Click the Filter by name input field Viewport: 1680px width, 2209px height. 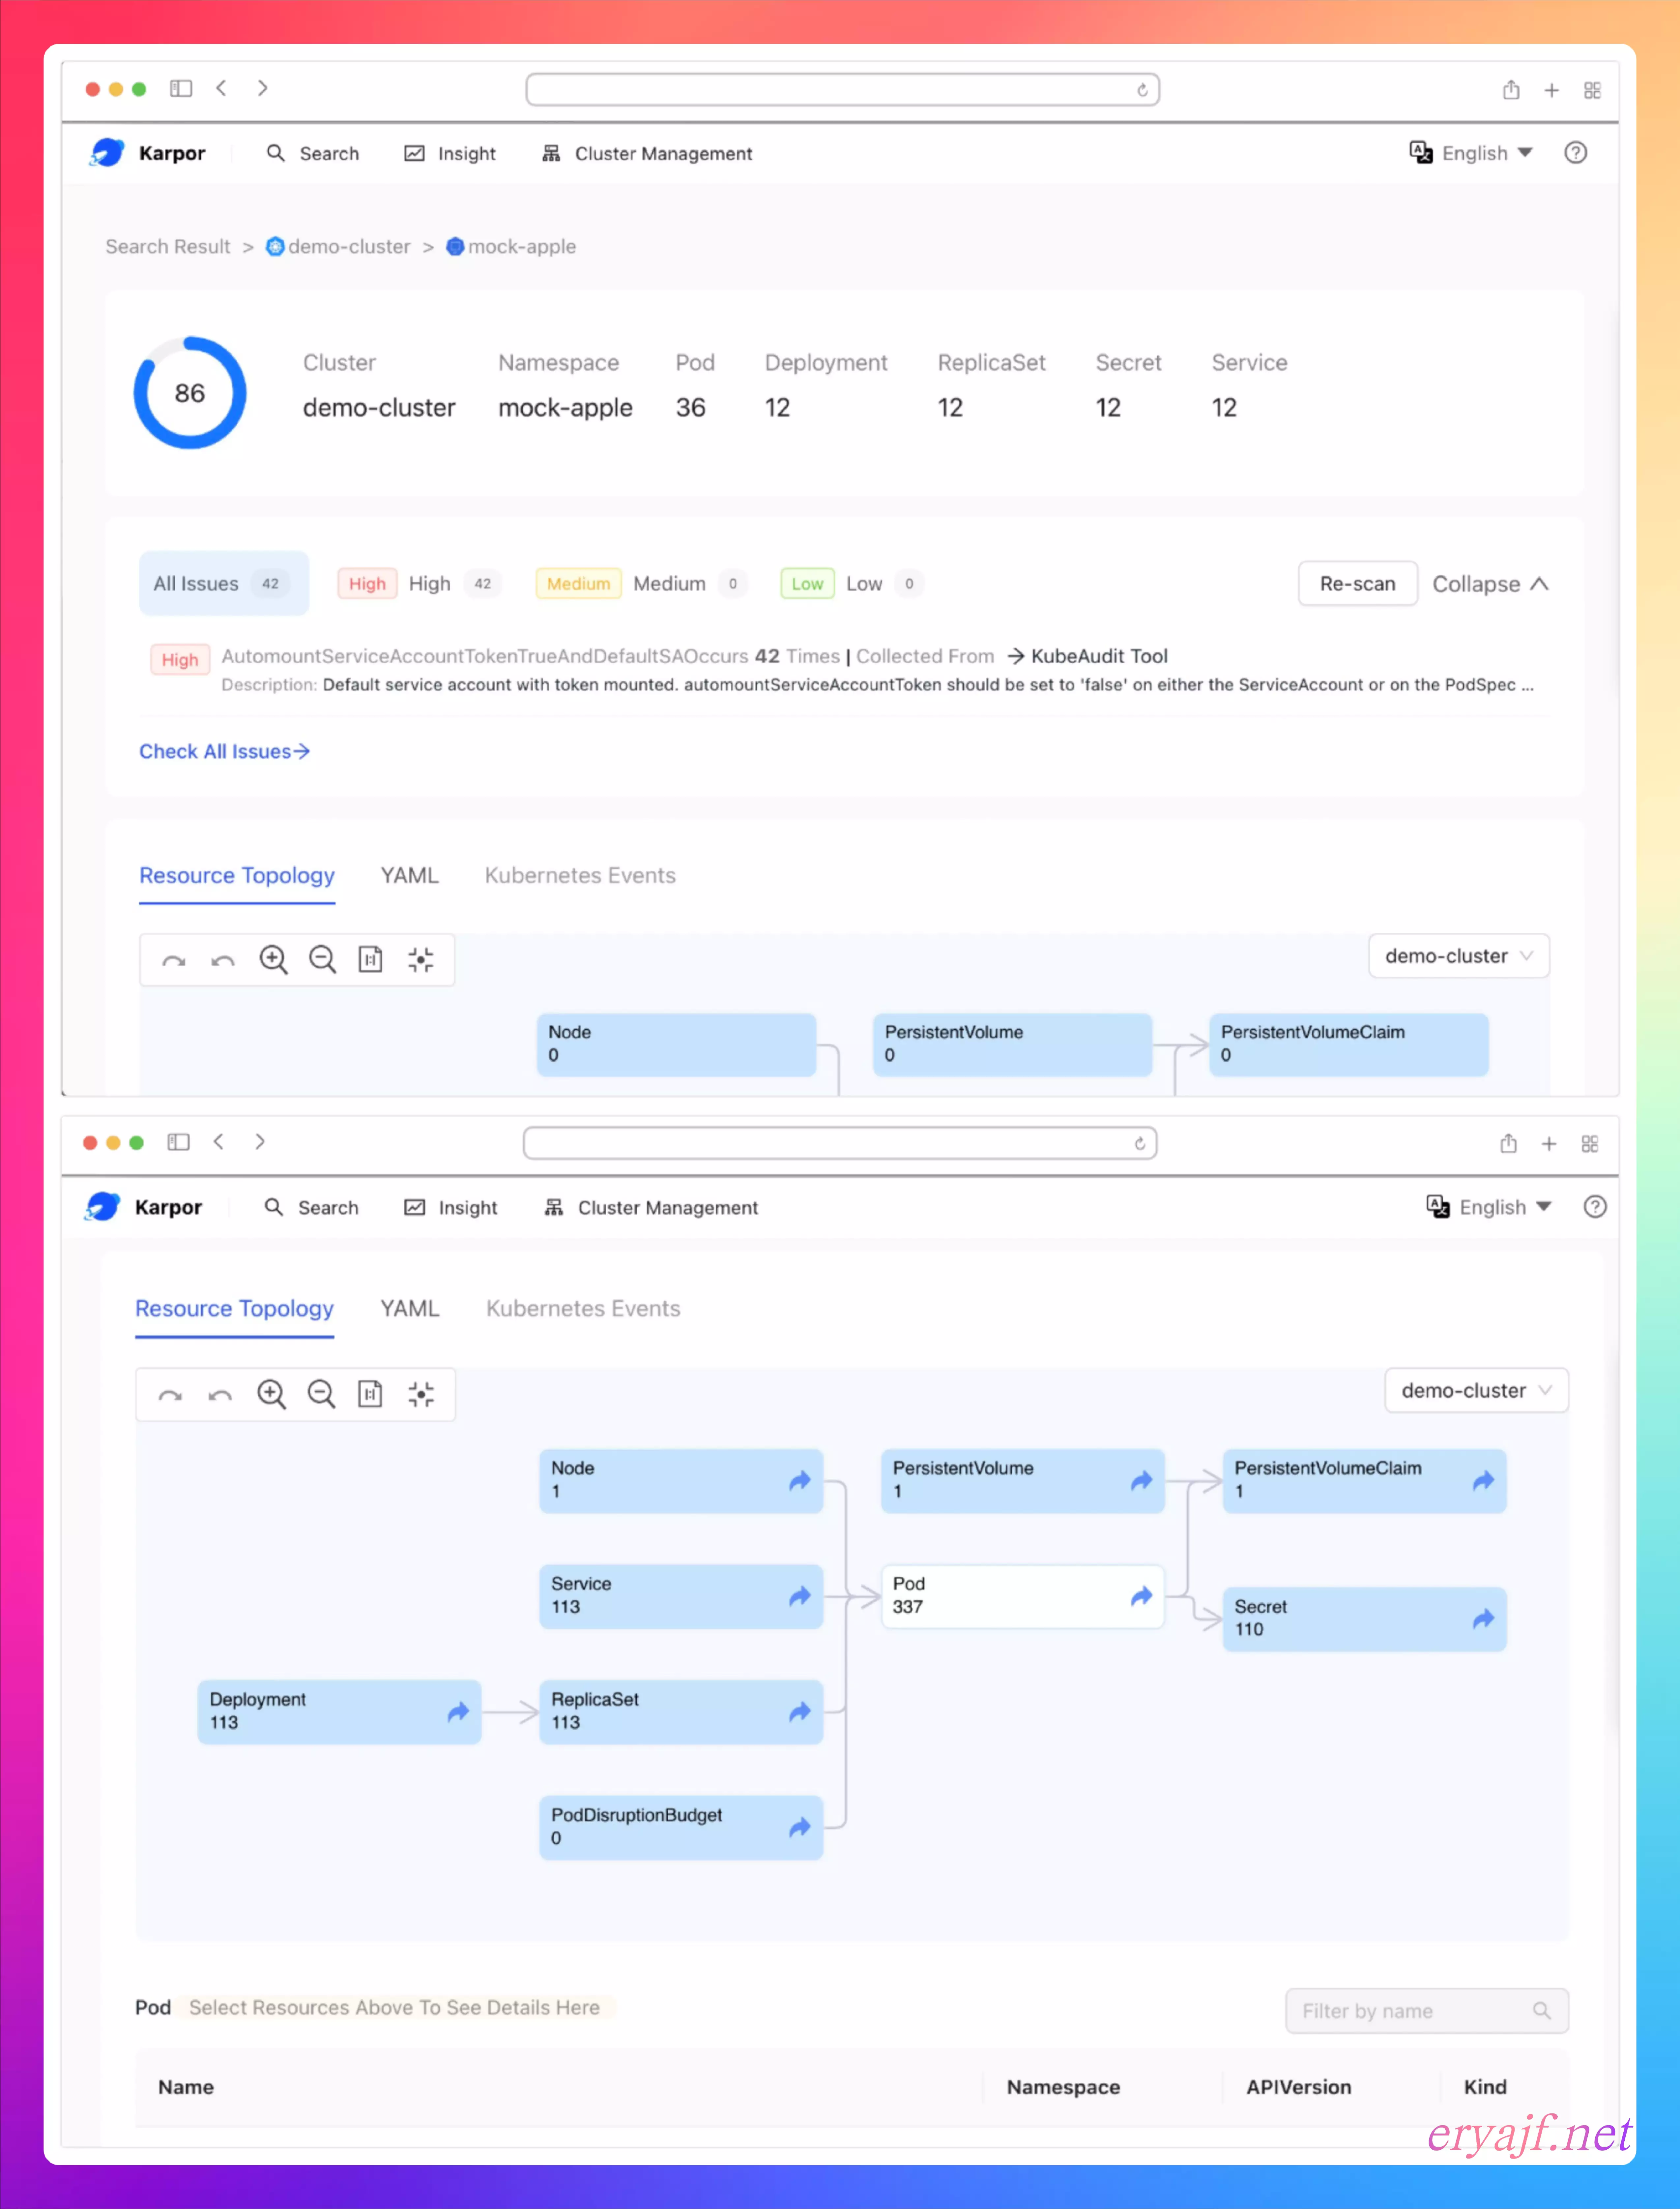coord(1427,2011)
